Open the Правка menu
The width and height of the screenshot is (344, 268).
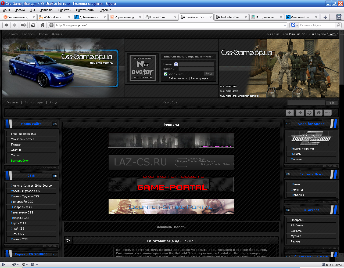pos(20,10)
